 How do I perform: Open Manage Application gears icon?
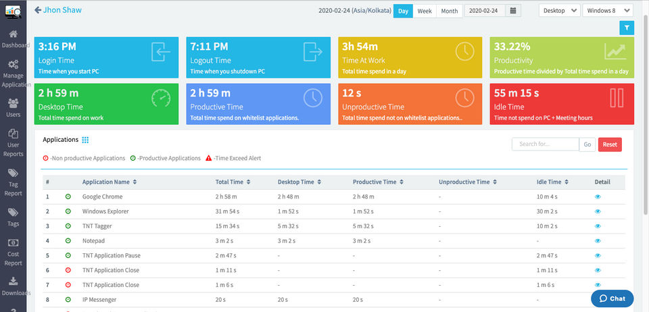pyautogui.click(x=14, y=64)
